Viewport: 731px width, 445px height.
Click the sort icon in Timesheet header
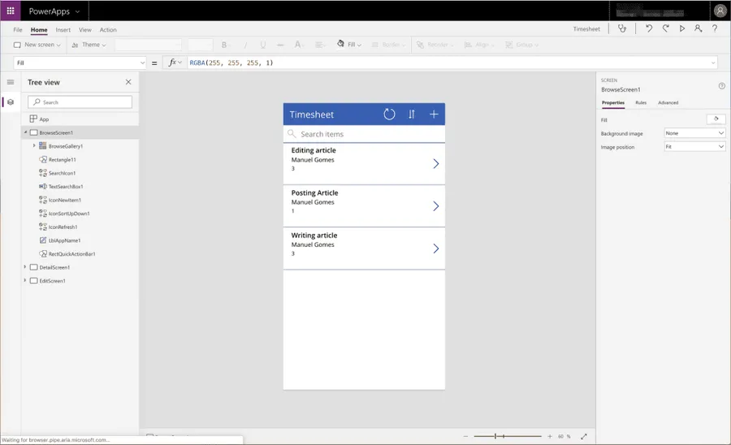(412, 114)
